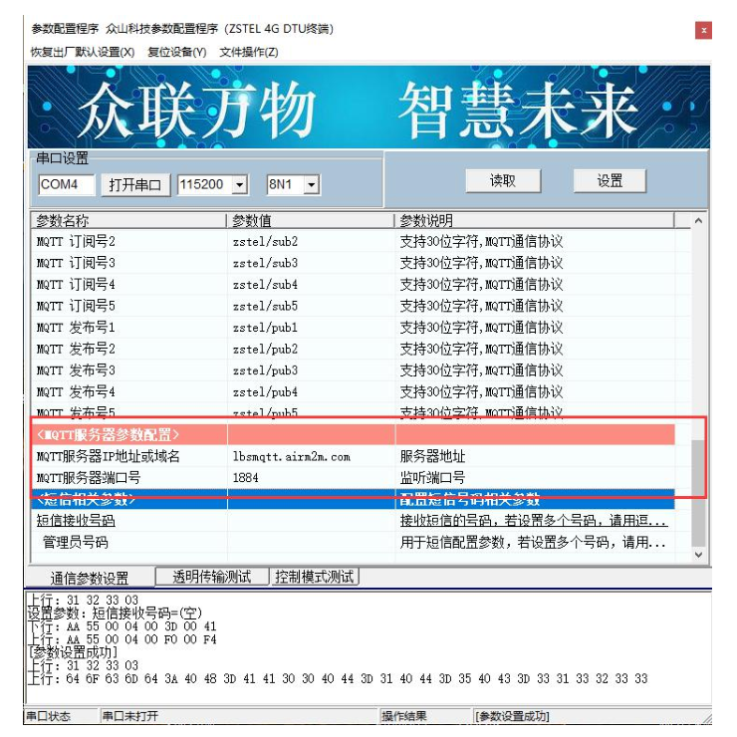
Task: Open the 复位设备(Y) menu
Action: 176,52
